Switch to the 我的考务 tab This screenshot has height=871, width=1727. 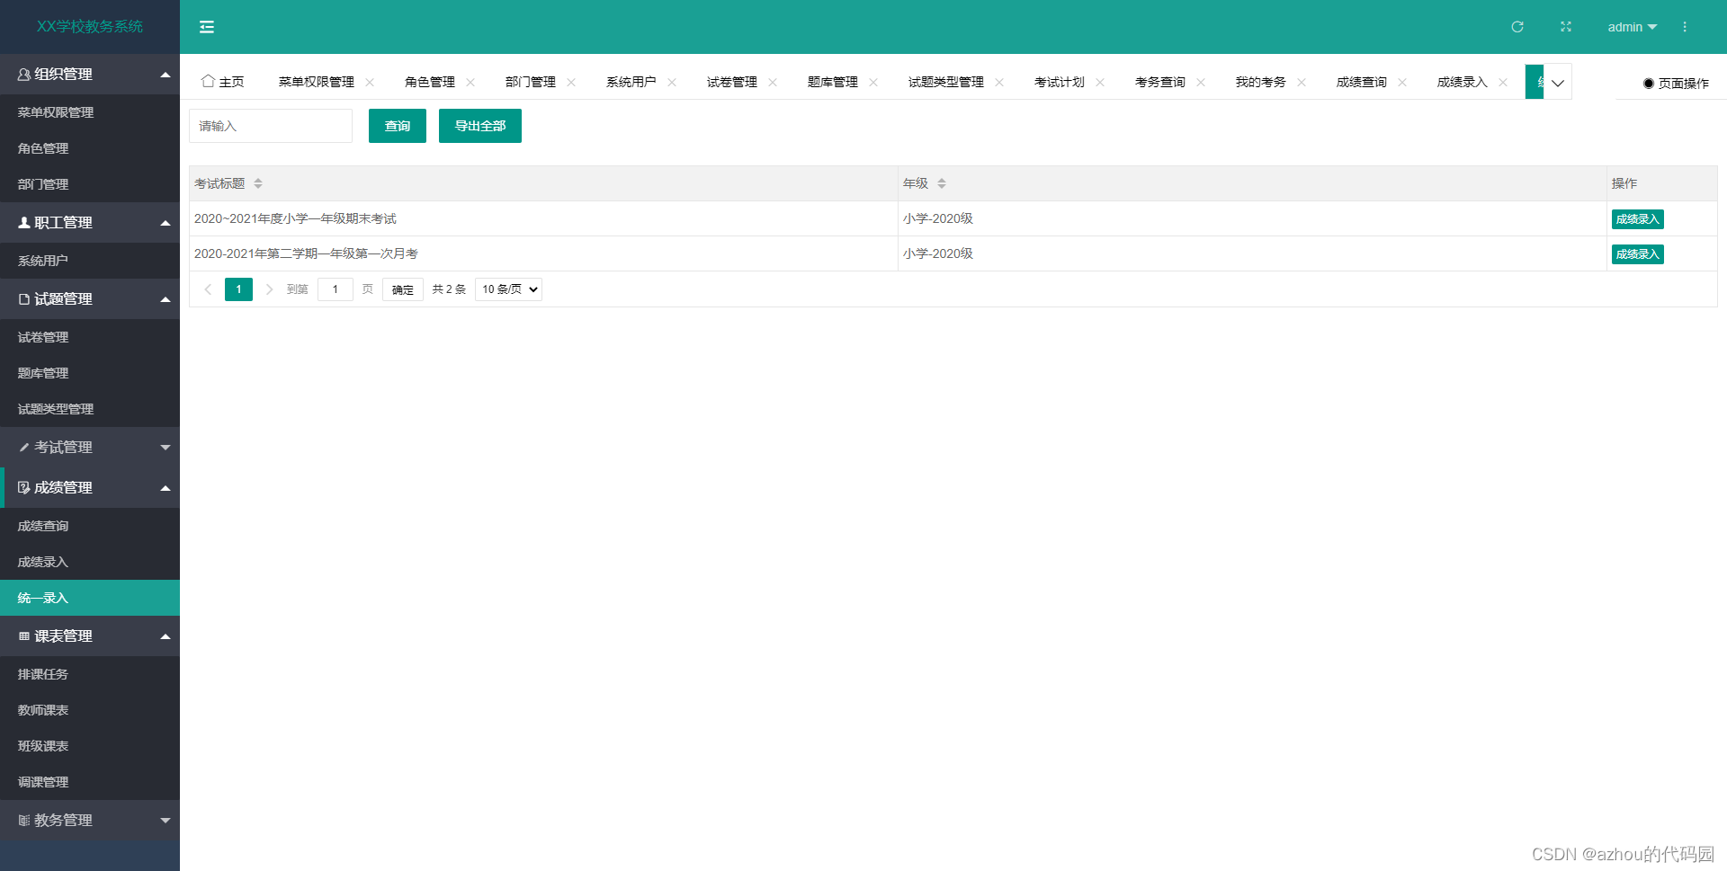(1261, 82)
